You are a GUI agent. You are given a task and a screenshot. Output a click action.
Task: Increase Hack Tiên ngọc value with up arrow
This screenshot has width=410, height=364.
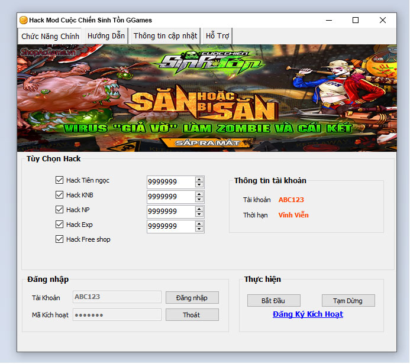[x=199, y=180]
